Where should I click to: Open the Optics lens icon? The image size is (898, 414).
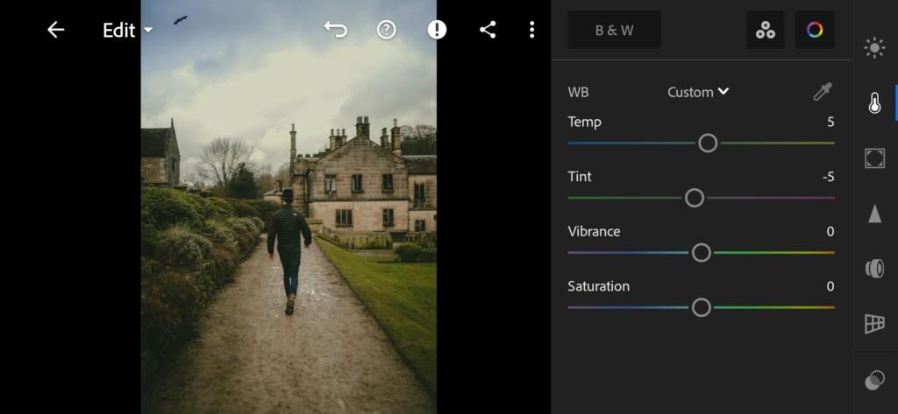click(874, 268)
